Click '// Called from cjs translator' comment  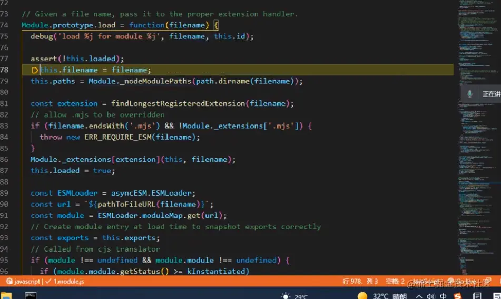[x=95, y=249]
